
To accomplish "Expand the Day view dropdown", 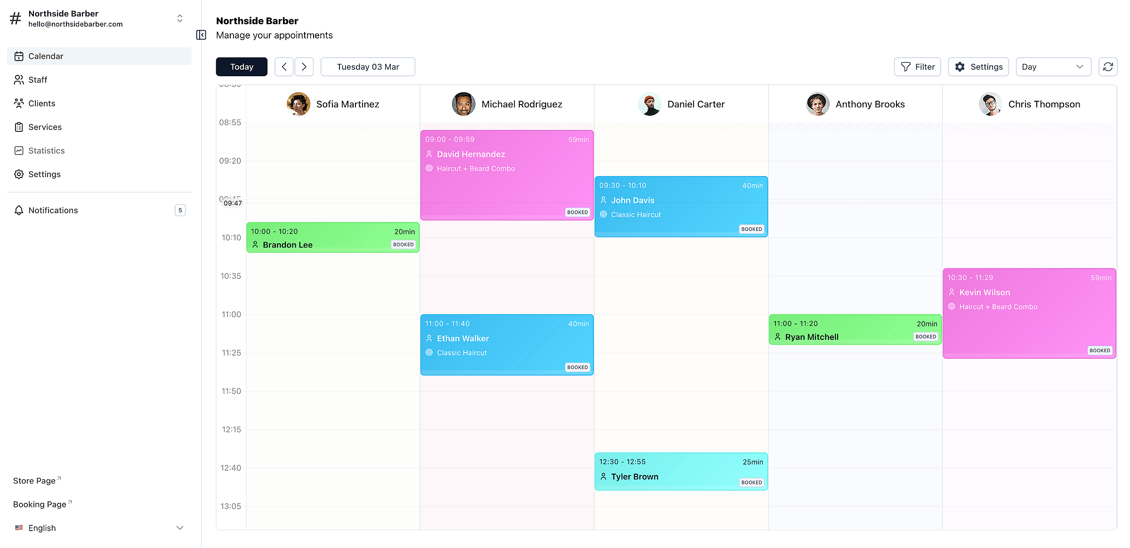I will click(1053, 66).
